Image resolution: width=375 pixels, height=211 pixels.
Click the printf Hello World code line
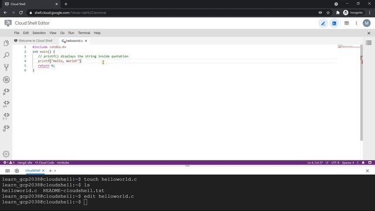(60, 61)
